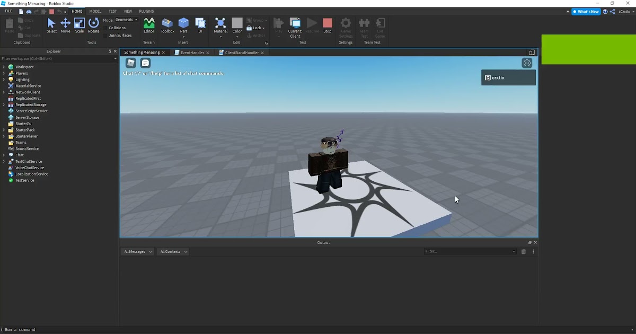Activate the Scale tool
The image size is (636, 334).
(79, 25)
